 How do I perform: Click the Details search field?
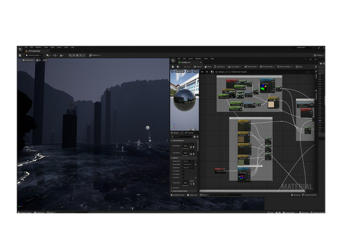point(181,136)
